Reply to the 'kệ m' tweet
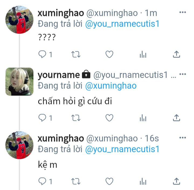 [x=42, y=181]
